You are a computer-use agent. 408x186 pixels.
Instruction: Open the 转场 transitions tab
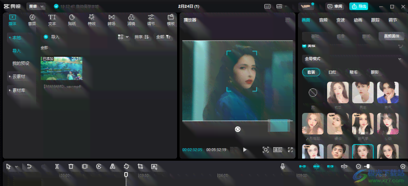[111, 20]
